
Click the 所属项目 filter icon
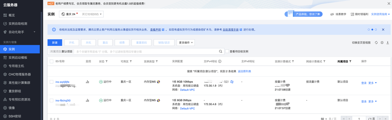(x=350, y=62)
